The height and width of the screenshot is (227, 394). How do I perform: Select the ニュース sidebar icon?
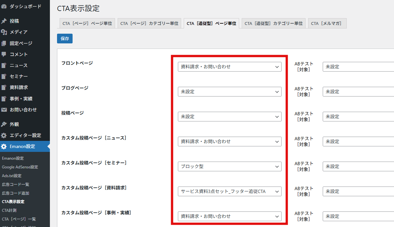point(5,65)
